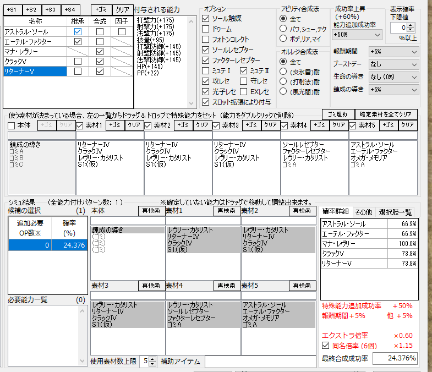Toggle the 同名倍率 (6個) checkbox

coord(325,346)
